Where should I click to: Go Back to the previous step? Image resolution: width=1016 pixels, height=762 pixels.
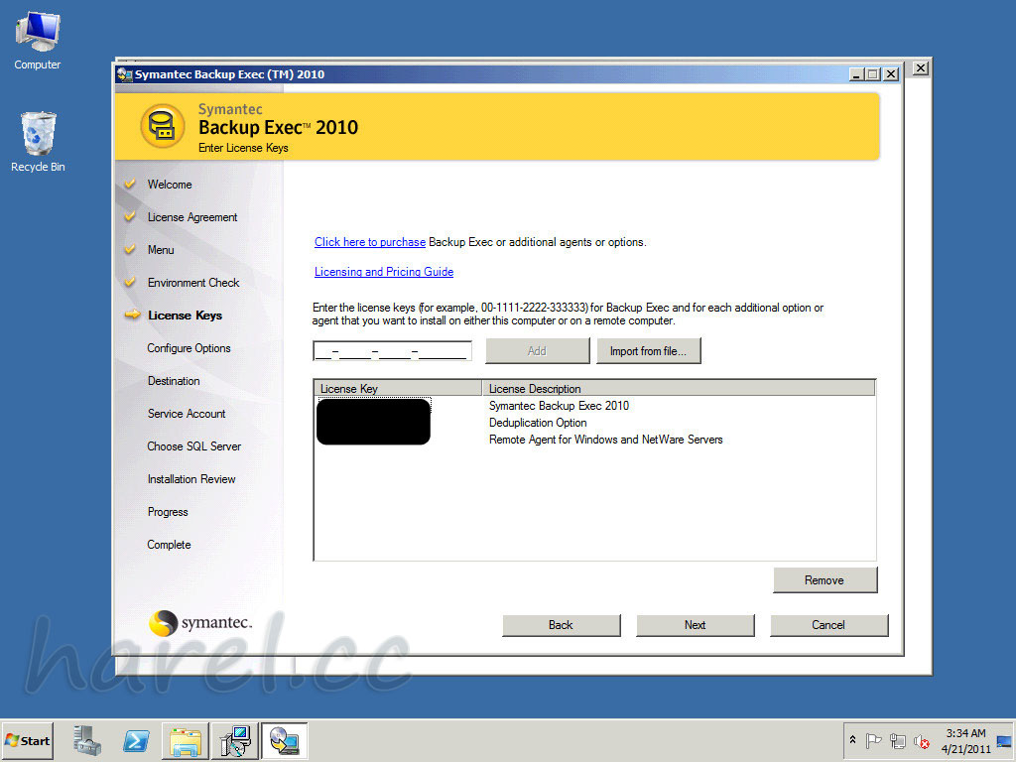(562, 625)
